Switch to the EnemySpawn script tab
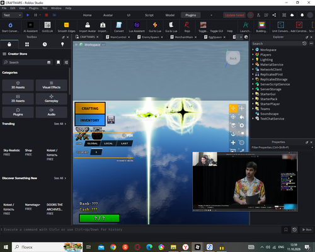Screen dimensions: 315x252 coord(151,37)
